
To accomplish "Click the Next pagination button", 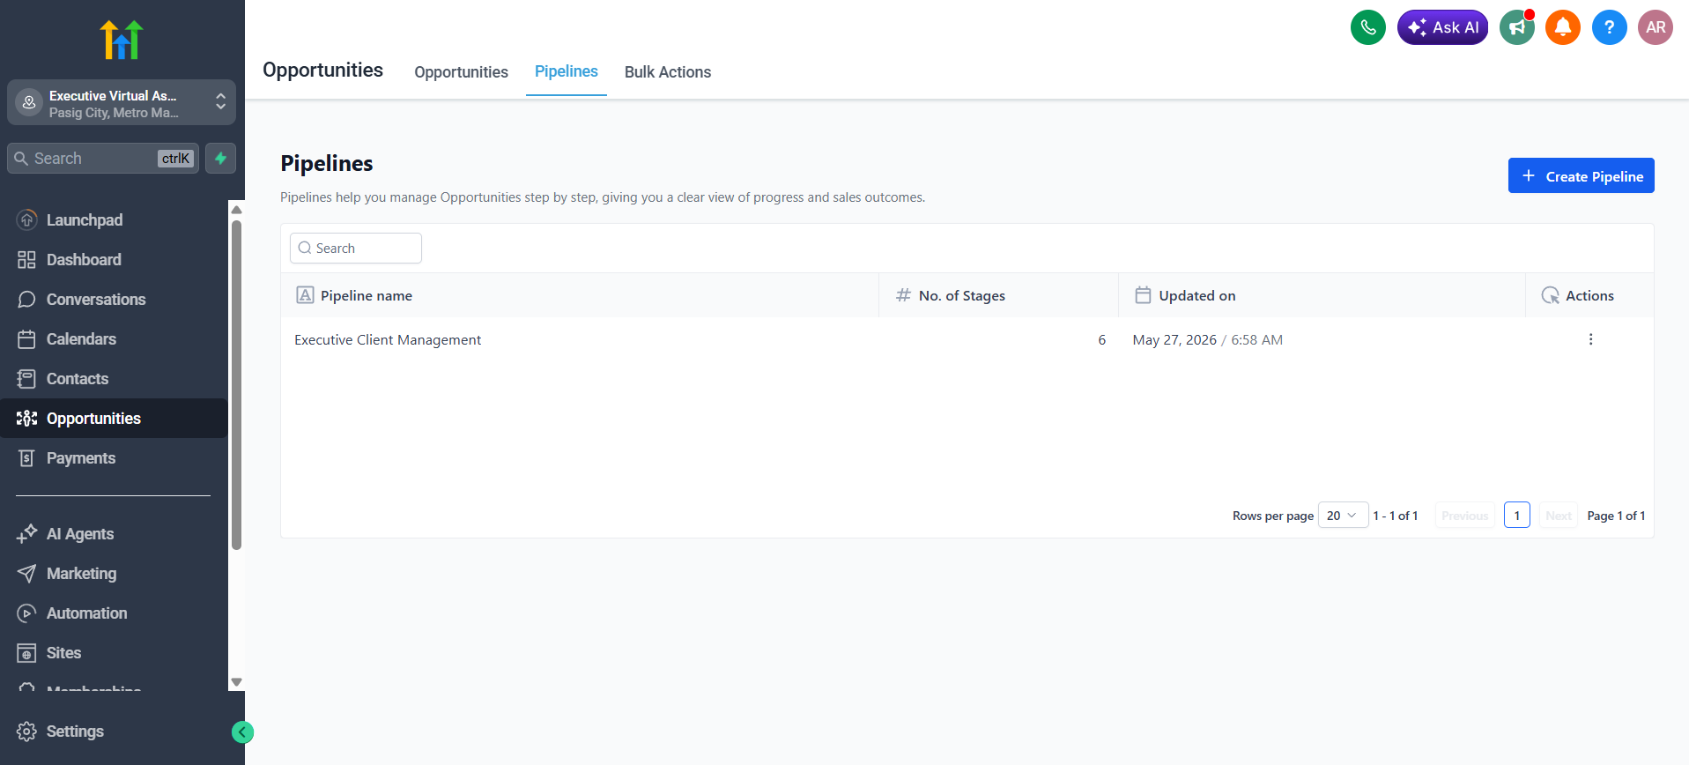I will (x=1558, y=516).
